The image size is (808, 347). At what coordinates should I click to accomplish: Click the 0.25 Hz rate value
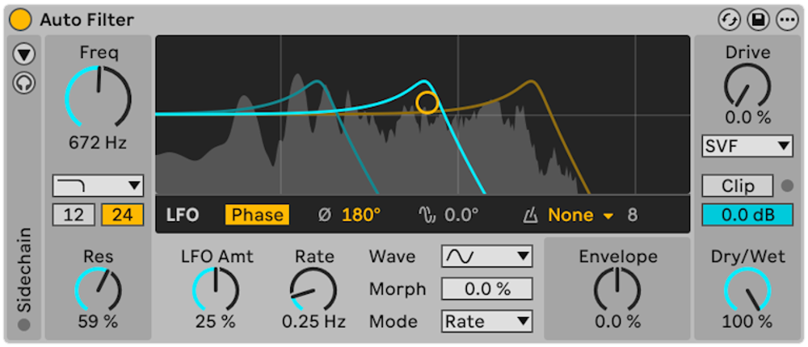(314, 322)
